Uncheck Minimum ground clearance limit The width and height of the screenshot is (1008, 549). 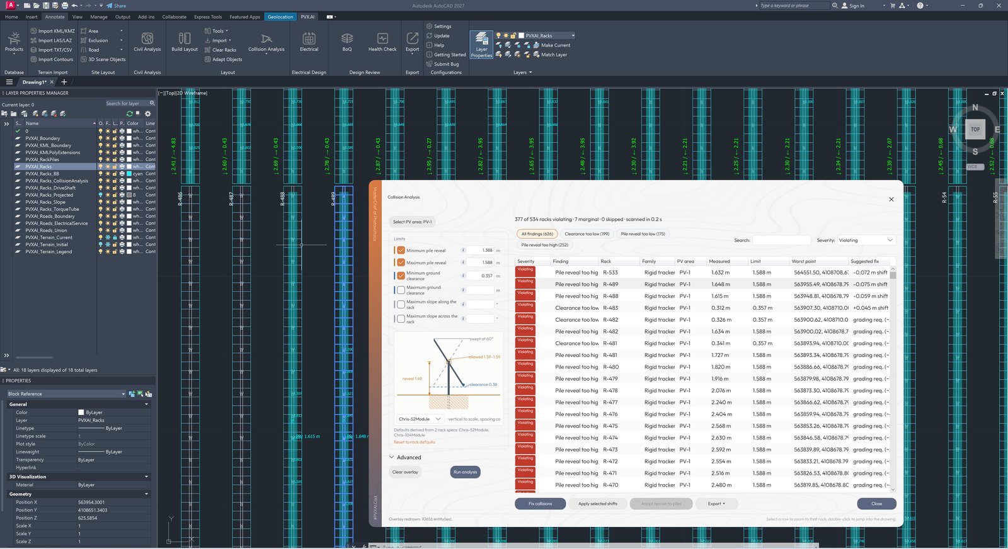[x=401, y=275]
